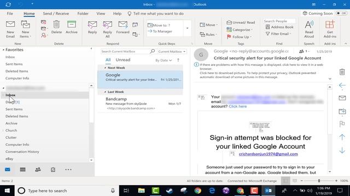Image resolution: width=350 pixels, height=196 pixels.
Task: Expand the Quick Steps gallery
Action: click(x=187, y=28)
